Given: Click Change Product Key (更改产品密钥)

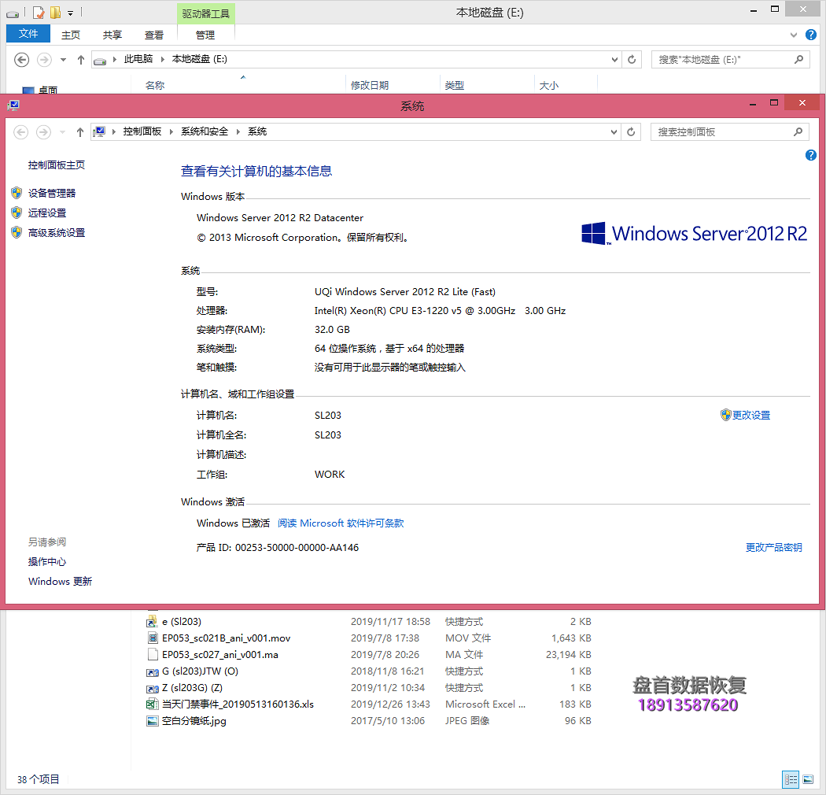Looking at the screenshot, I should click(774, 547).
